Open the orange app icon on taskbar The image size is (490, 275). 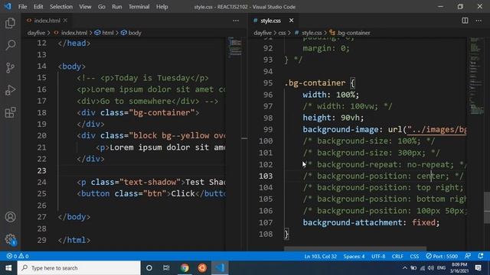[x=202, y=268]
